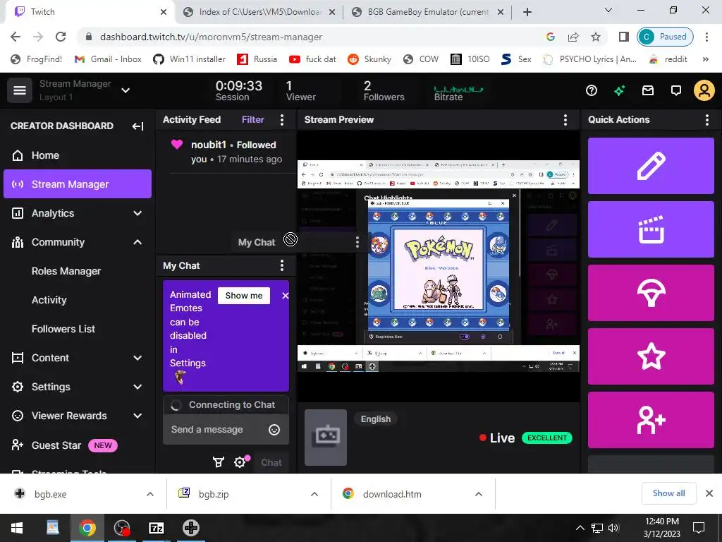Screen dimensions: 722x542
Task: Switch to BGB GameBoy Emulator tab
Action: pyautogui.click(x=427, y=12)
